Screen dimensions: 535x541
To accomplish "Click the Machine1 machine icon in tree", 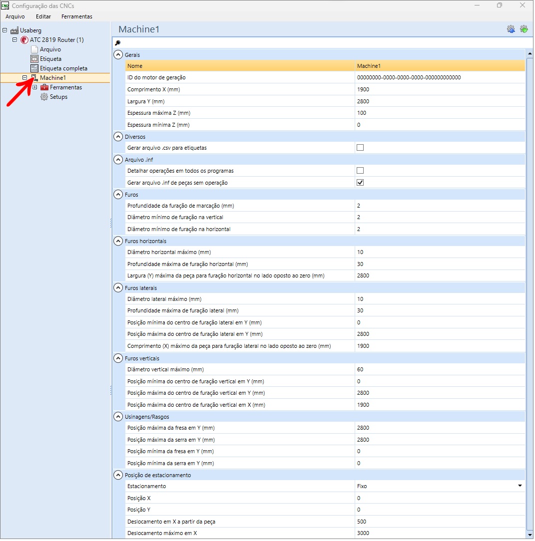I will click(34, 78).
